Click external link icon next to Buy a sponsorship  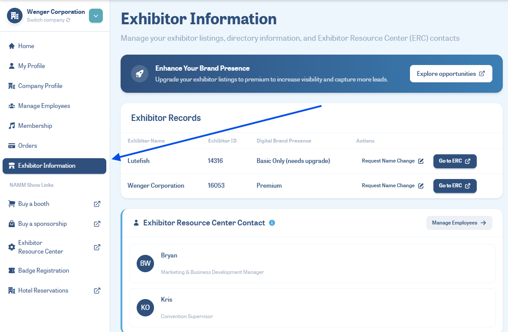point(97,224)
